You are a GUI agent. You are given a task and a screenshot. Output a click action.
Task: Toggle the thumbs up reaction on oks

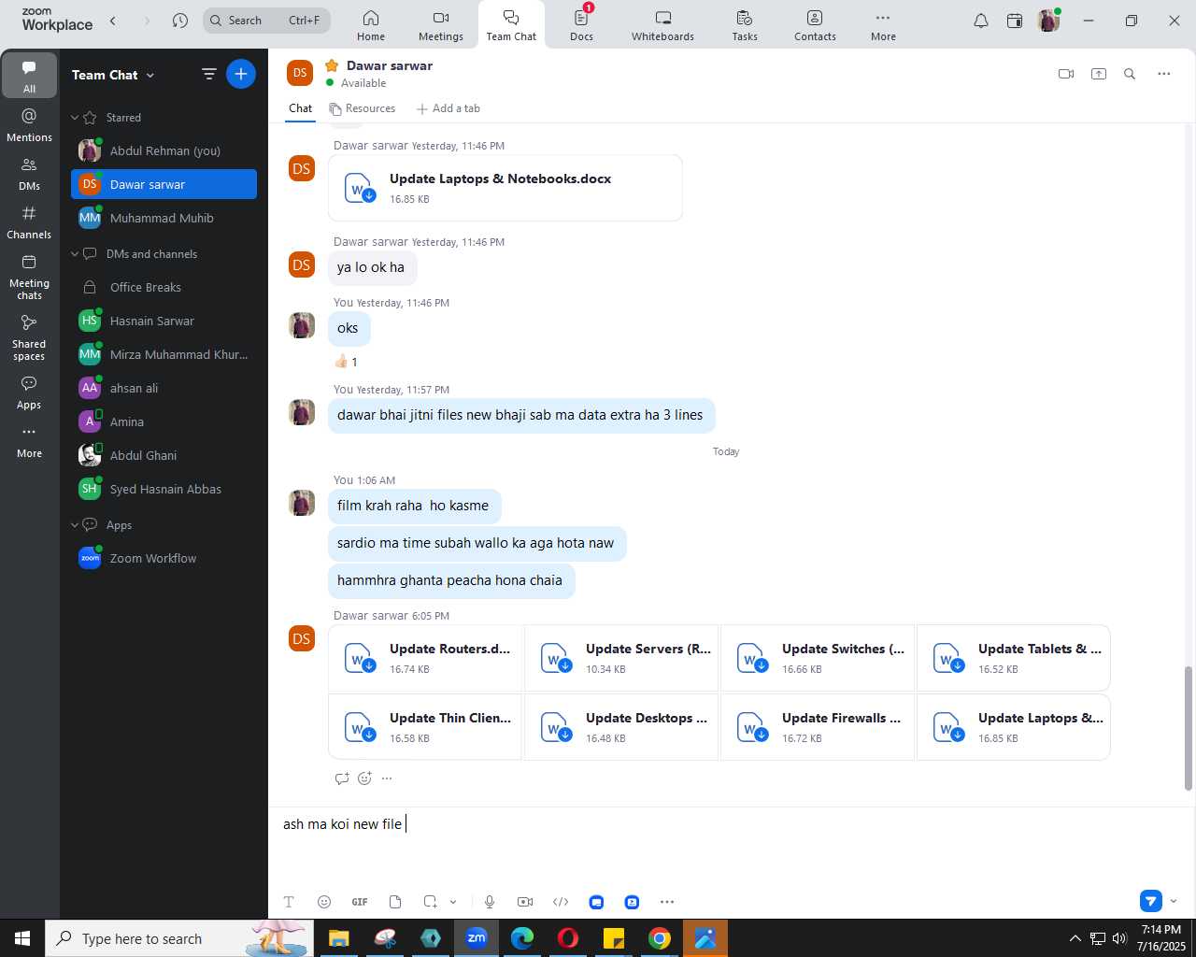click(x=346, y=362)
